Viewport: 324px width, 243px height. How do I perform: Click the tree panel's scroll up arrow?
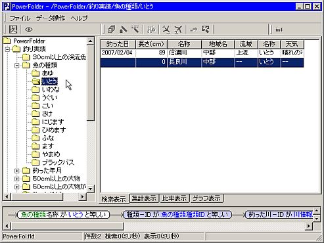click(x=90, y=41)
